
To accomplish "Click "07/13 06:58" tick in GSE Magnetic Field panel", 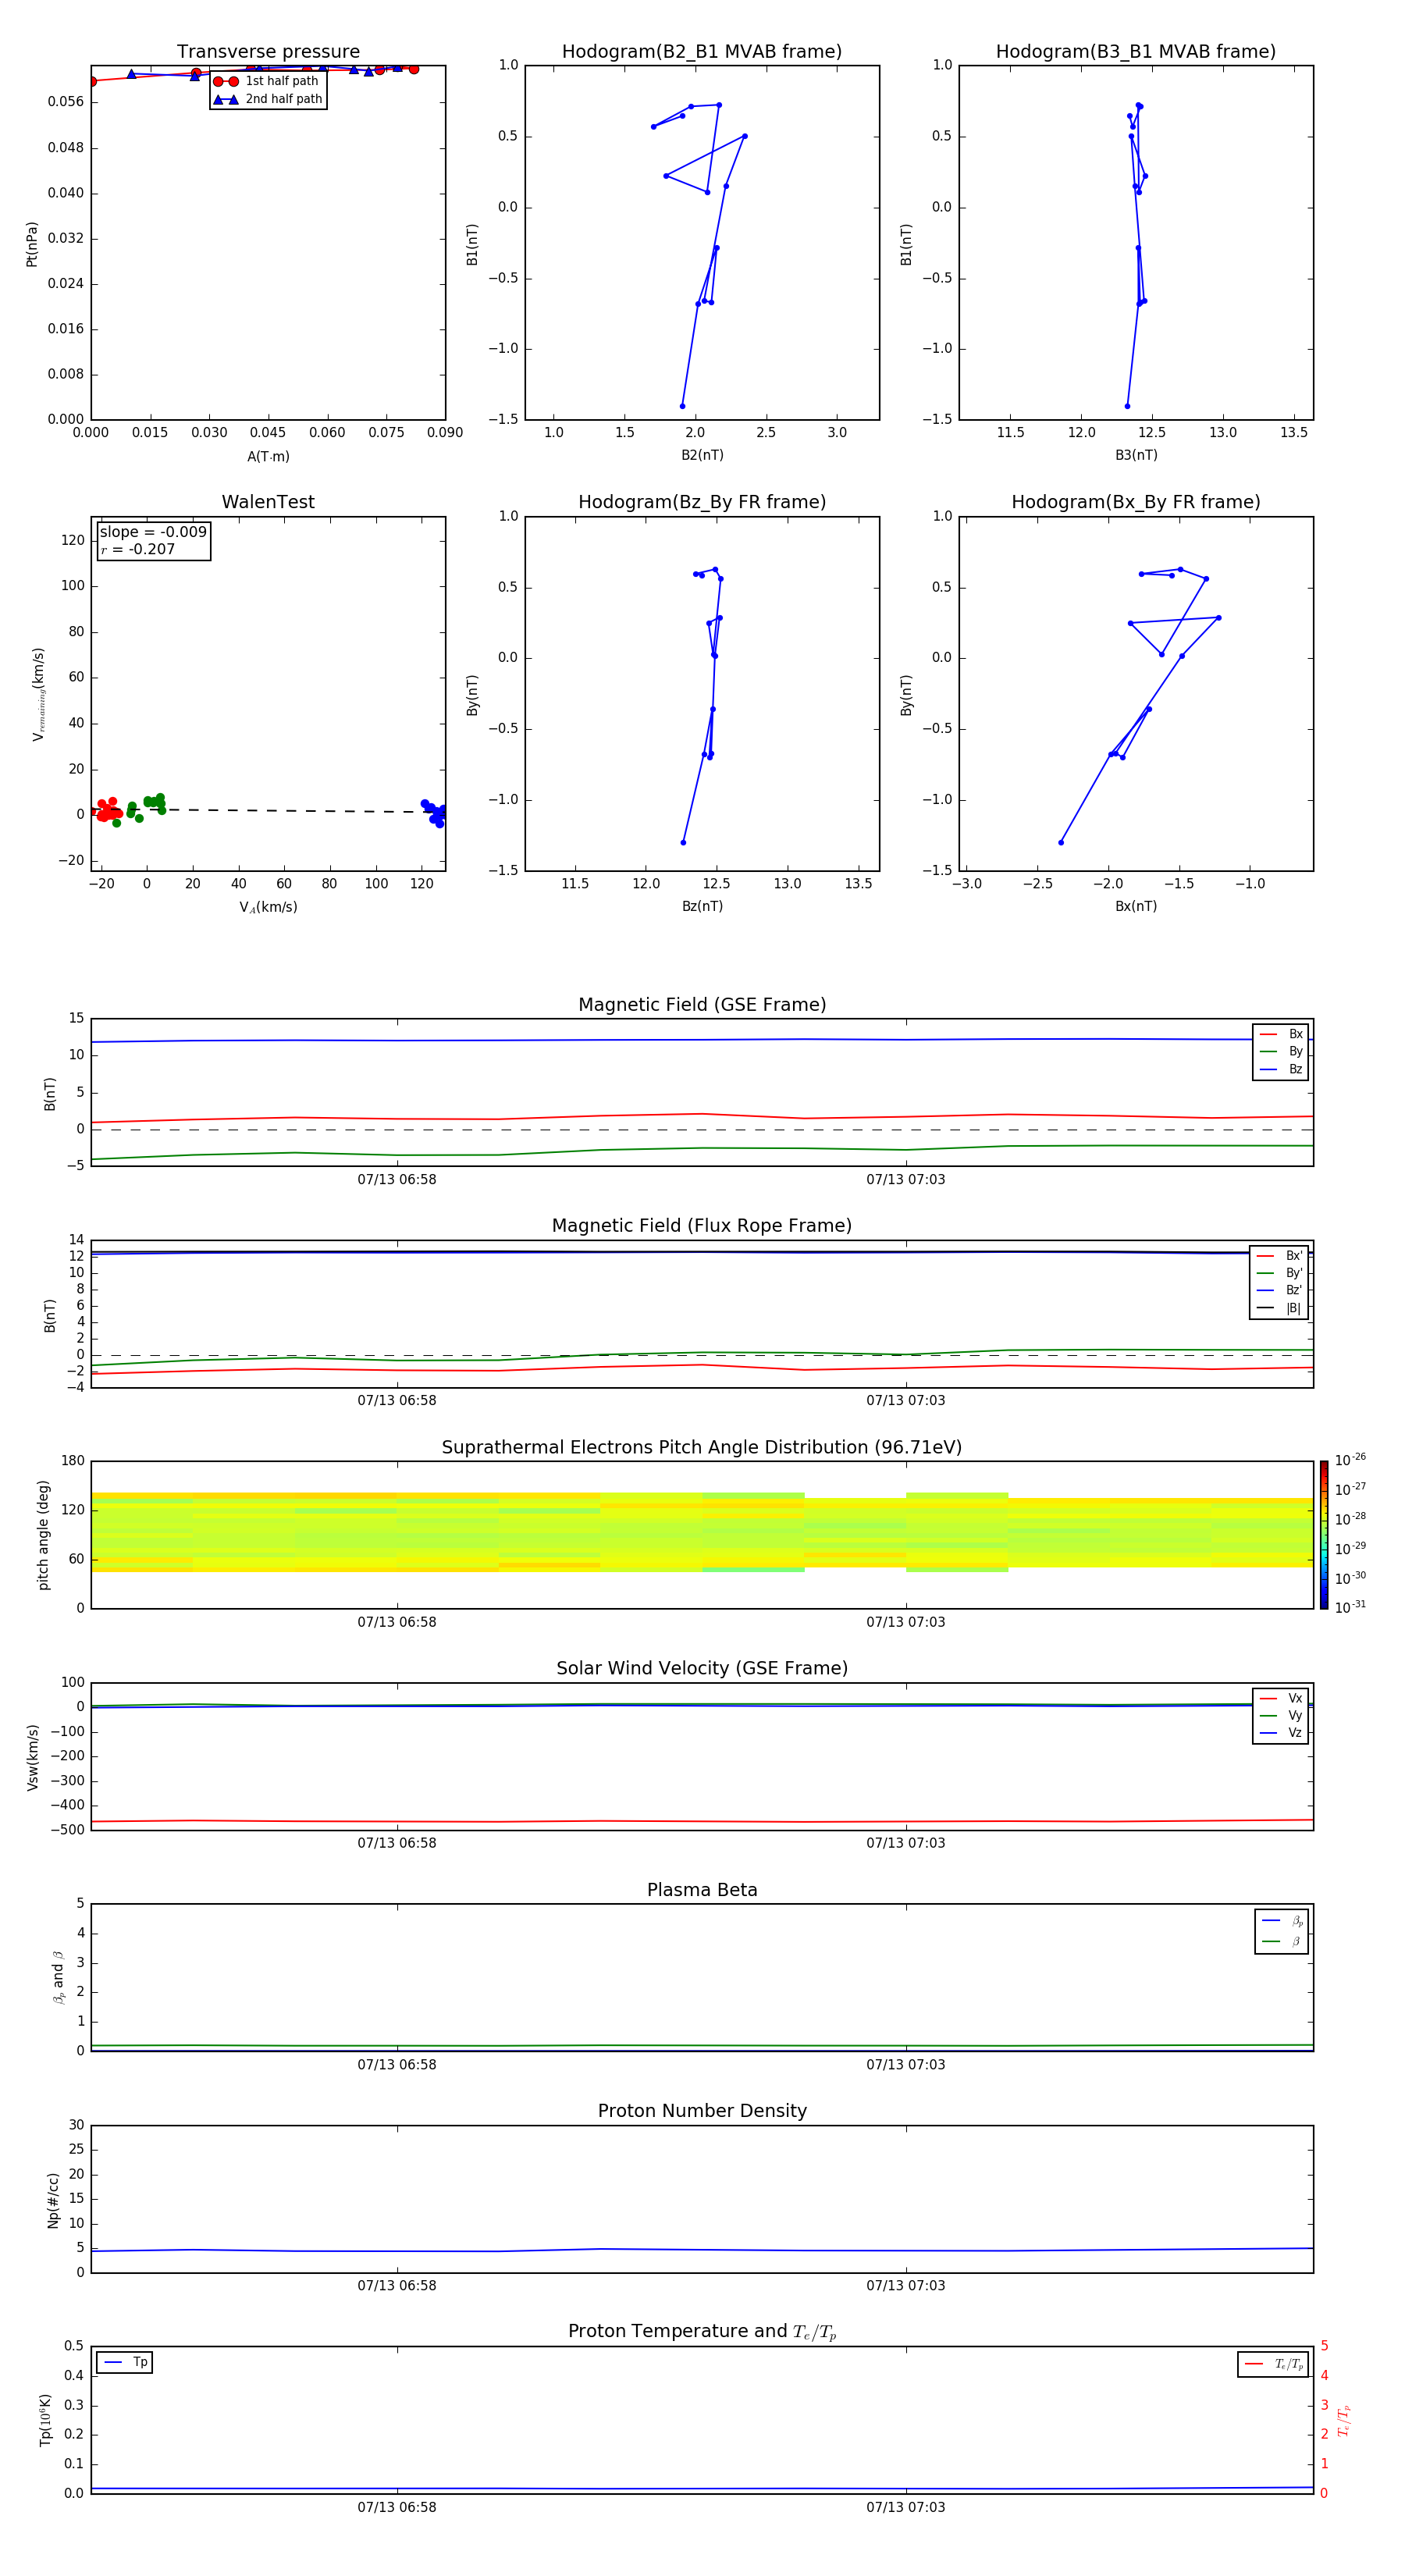I will [397, 1179].
